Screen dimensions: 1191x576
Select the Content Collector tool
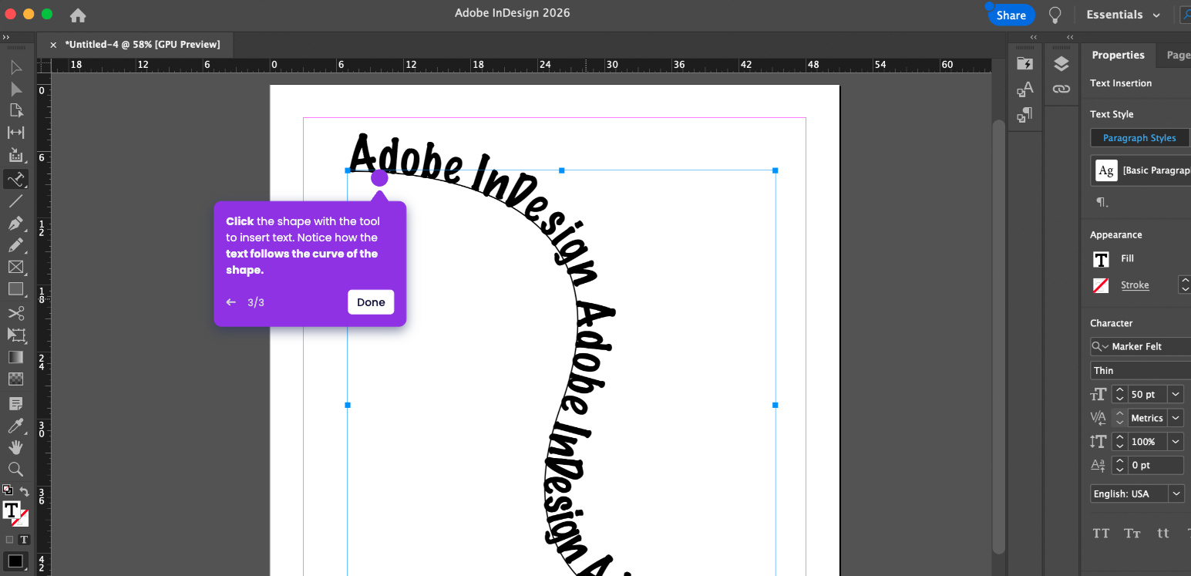pyautogui.click(x=15, y=155)
